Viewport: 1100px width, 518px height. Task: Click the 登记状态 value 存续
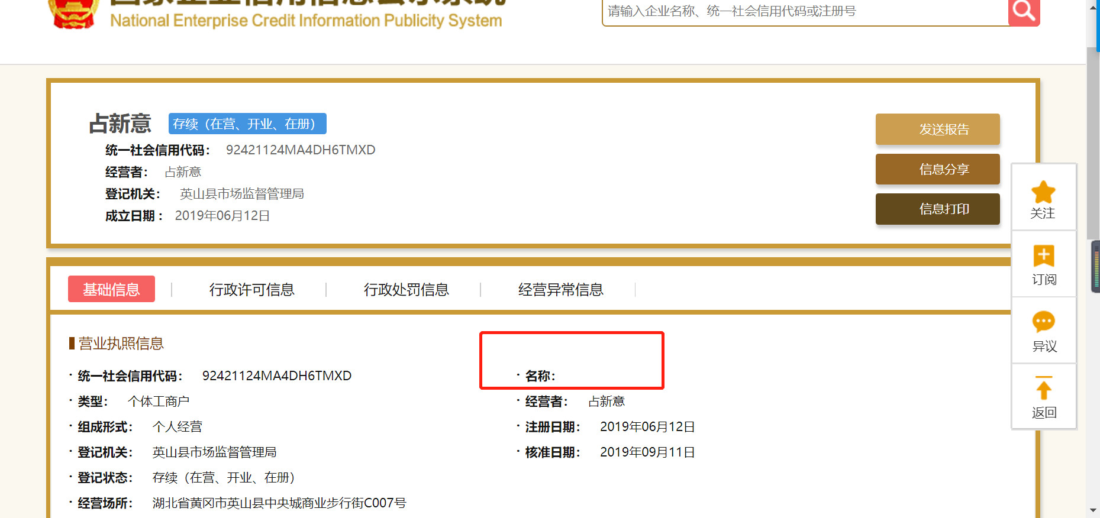coord(224,478)
